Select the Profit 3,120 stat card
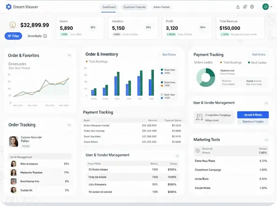Viewport: 277px width, 206px height. pyautogui.click(x=187, y=28)
